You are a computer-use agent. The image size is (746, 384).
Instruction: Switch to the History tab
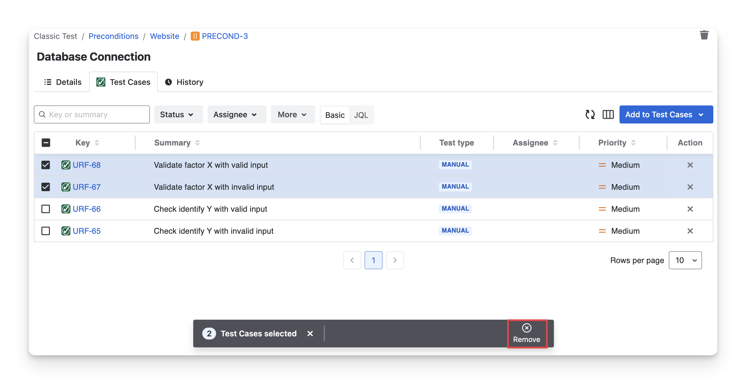point(184,82)
